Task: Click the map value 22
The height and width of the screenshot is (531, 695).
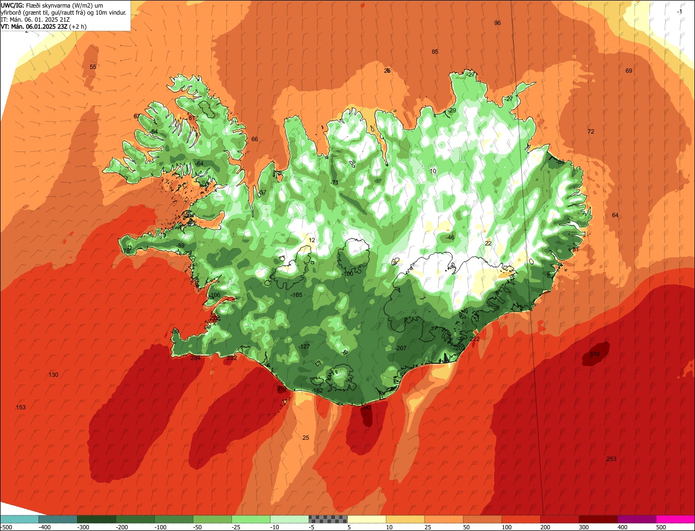Action: pos(488,243)
